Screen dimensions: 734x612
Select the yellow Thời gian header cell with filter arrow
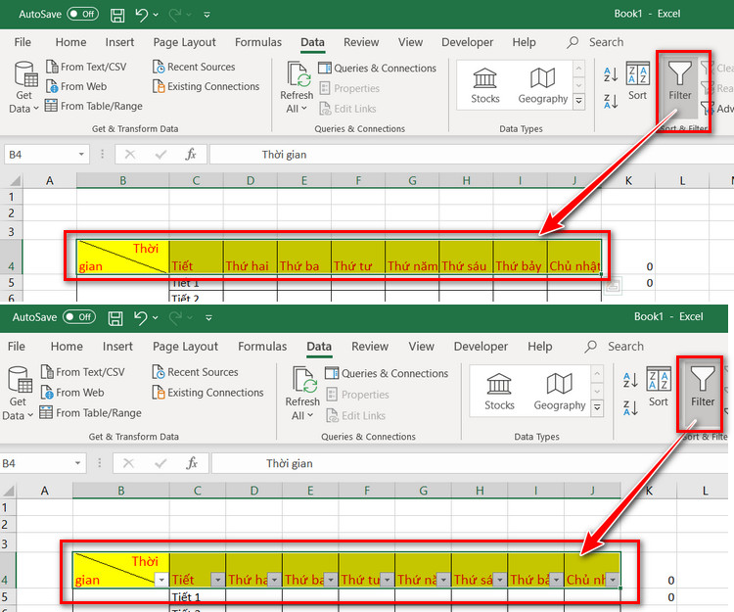click(x=120, y=570)
